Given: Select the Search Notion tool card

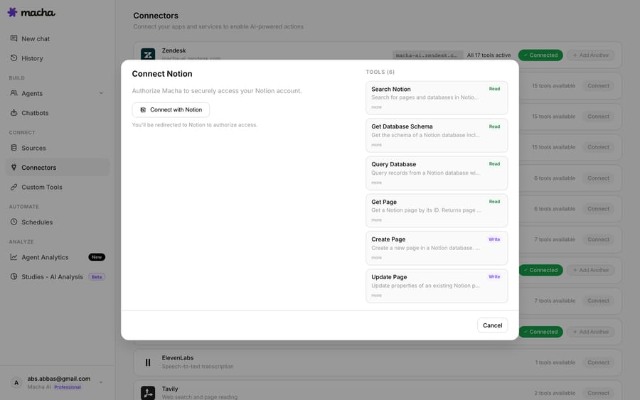Looking at the screenshot, I should pyautogui.click(x=437, y=98).
